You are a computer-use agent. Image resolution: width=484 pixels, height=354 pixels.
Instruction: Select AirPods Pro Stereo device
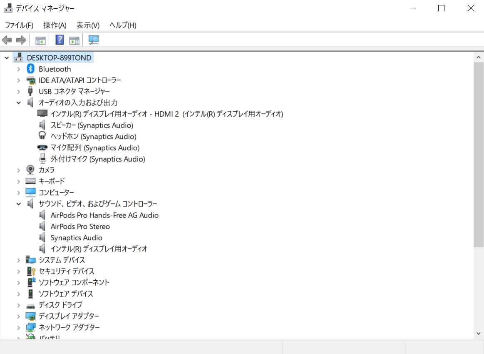pos(80,227)
